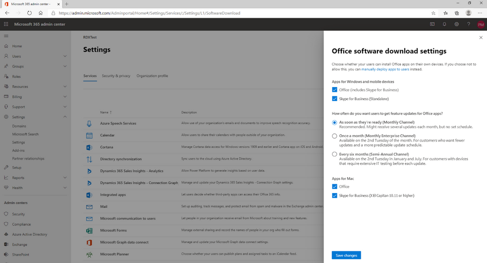Collapse the navigation hamburger menu
The width and height of the screenshot is (487, 263).
coord(6,36)
